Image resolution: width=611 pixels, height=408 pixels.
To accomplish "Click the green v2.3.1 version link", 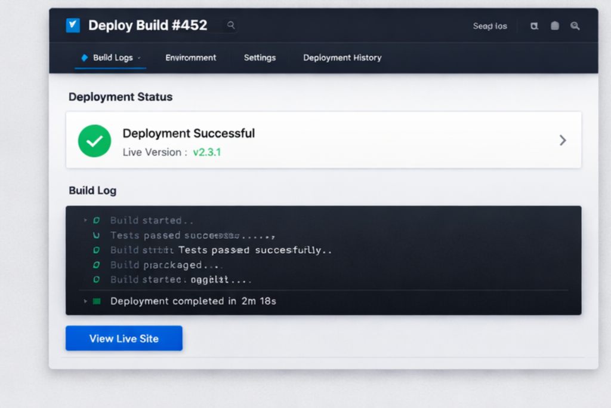I will pos(207,152).
